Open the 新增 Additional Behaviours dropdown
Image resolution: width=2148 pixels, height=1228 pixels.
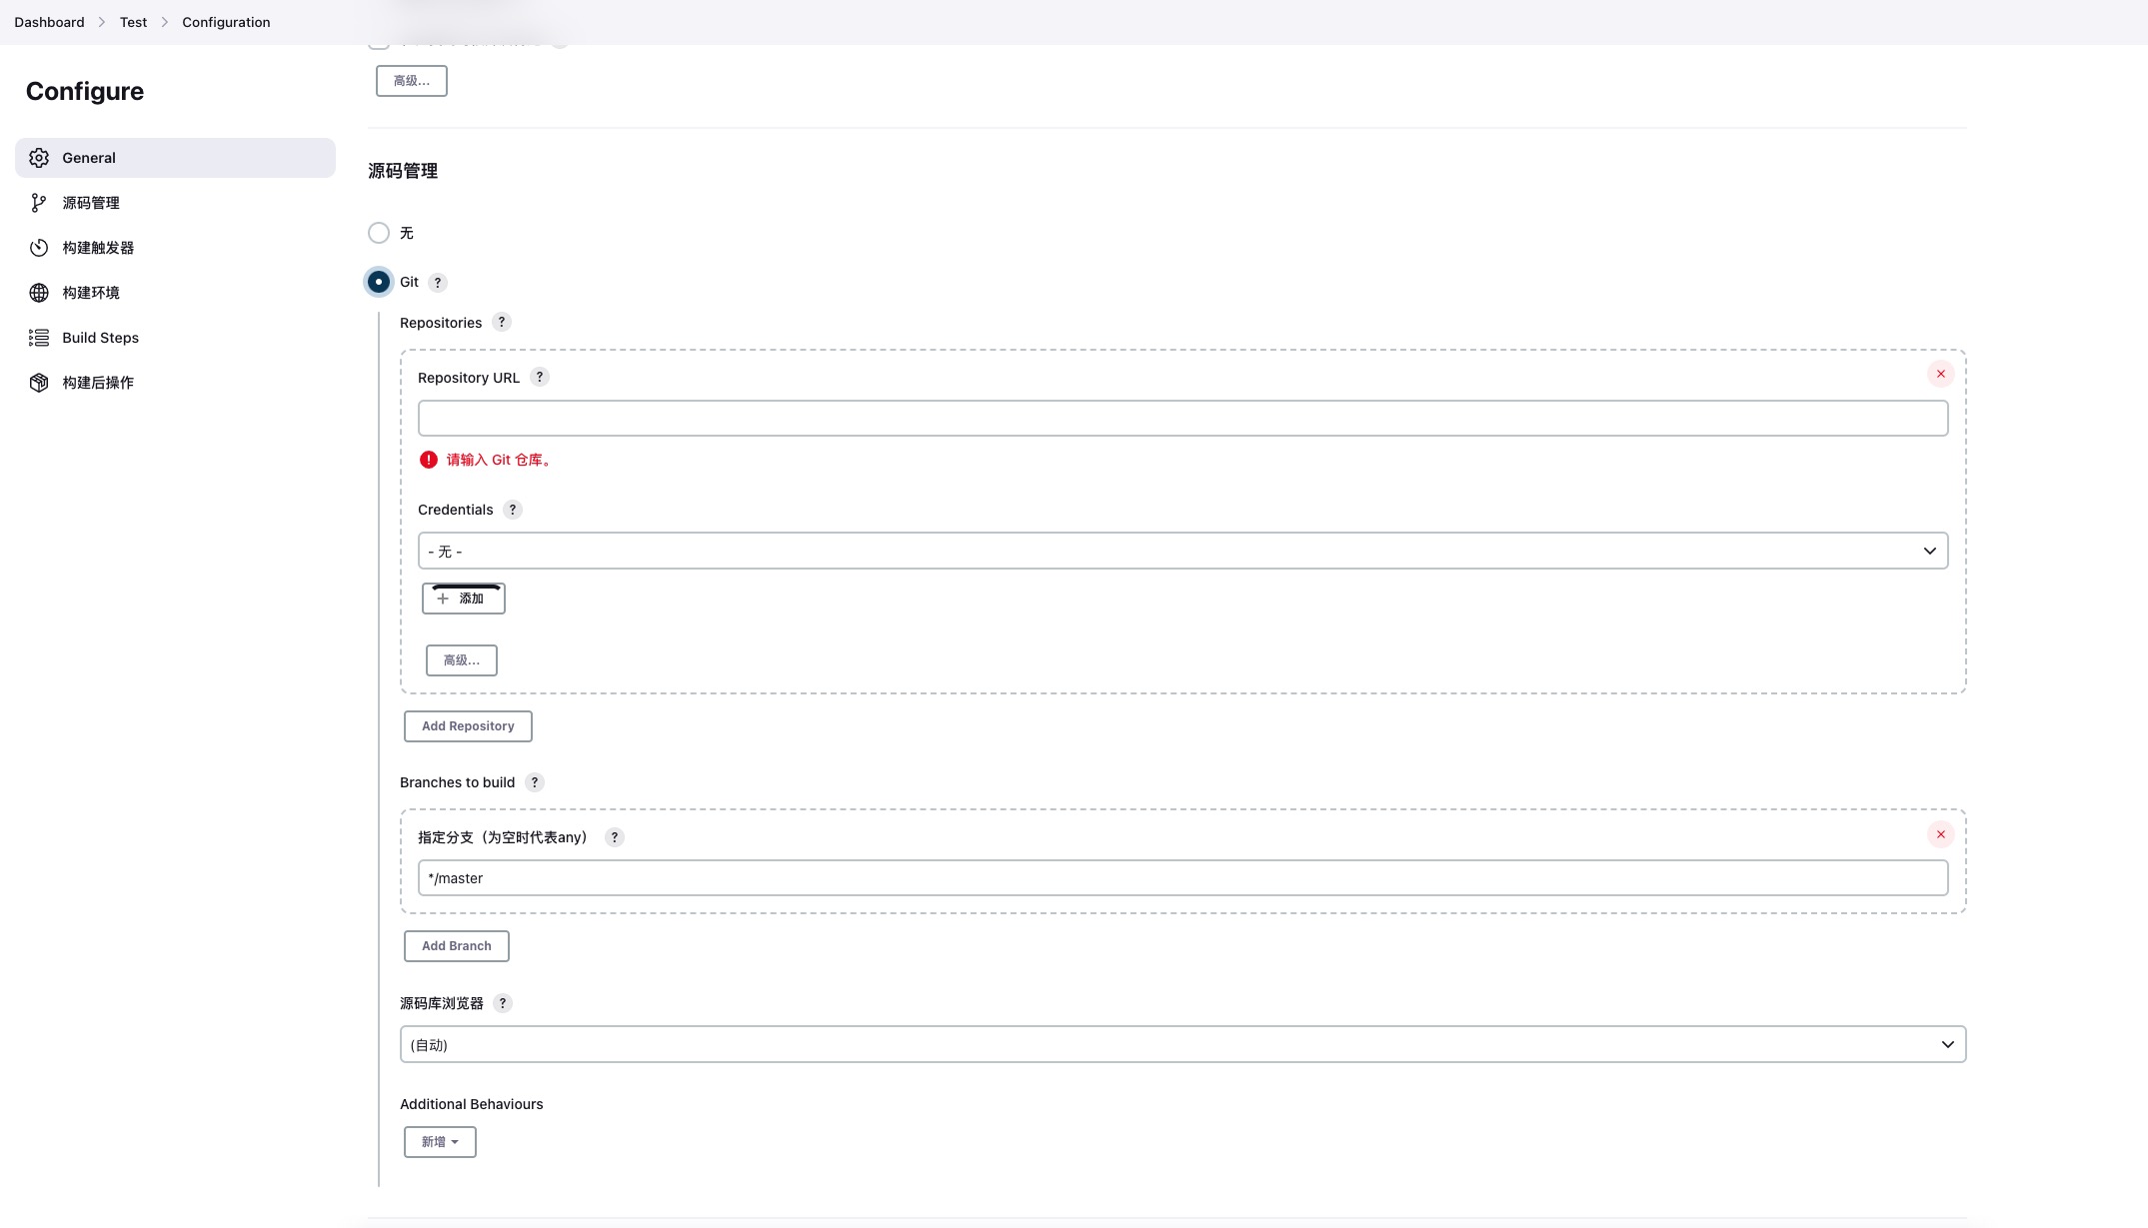[440, 1142]
